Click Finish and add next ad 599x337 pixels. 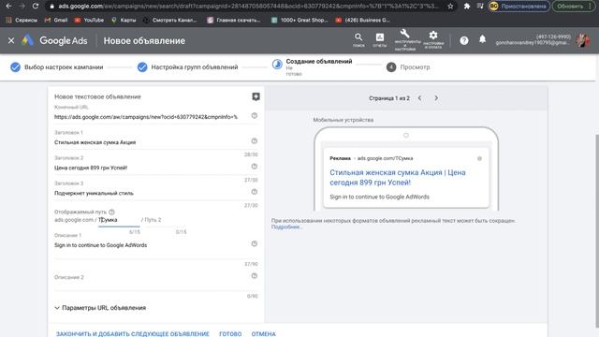tap(133, 334)
